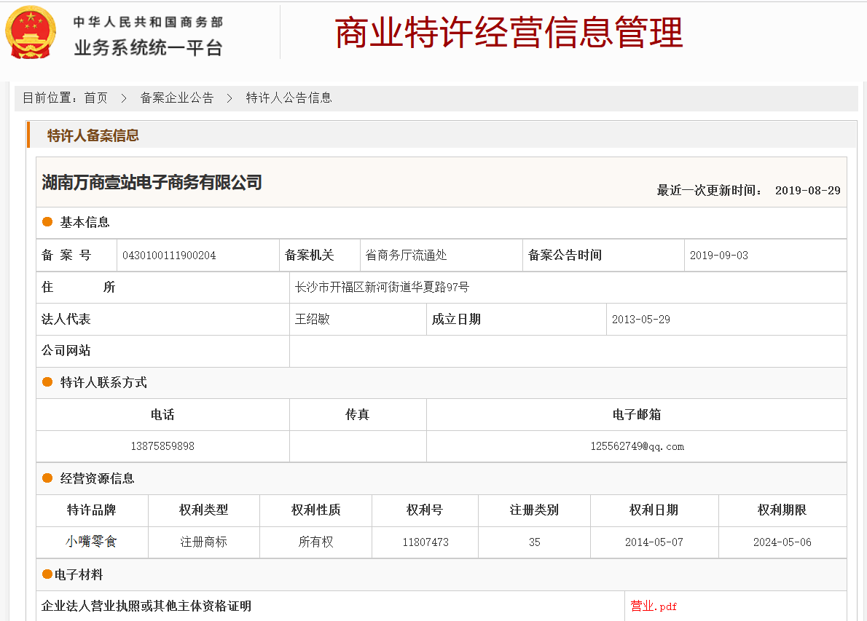Click 企业法人营业执照或其他主体资格证明 row label
867x621 pixels.
point(146,606)
